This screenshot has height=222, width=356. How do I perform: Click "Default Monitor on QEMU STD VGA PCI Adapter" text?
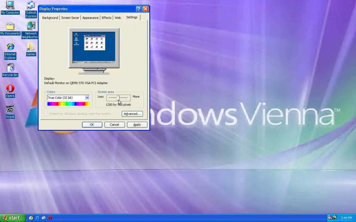point(76,83)
